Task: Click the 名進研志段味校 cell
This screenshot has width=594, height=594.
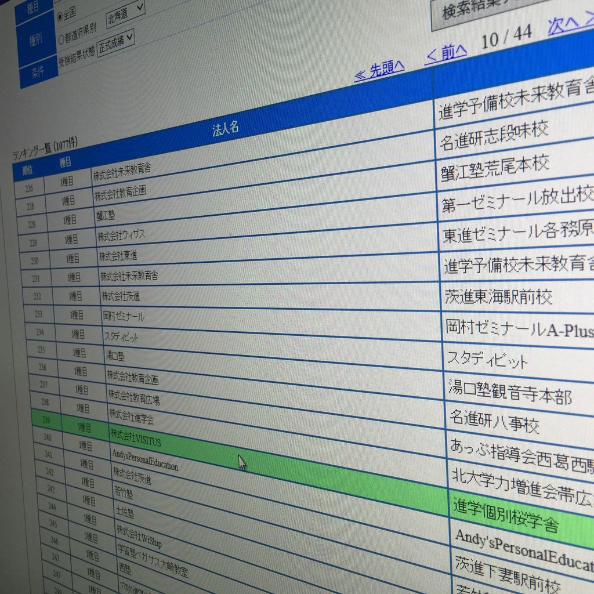Action: pyautogui.click(x=494, y=136)
